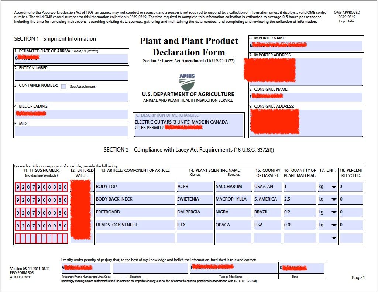Screen dimensions: 378x292
Task: Click the BRAZIL country of harvest field
Action: [267, 212]
